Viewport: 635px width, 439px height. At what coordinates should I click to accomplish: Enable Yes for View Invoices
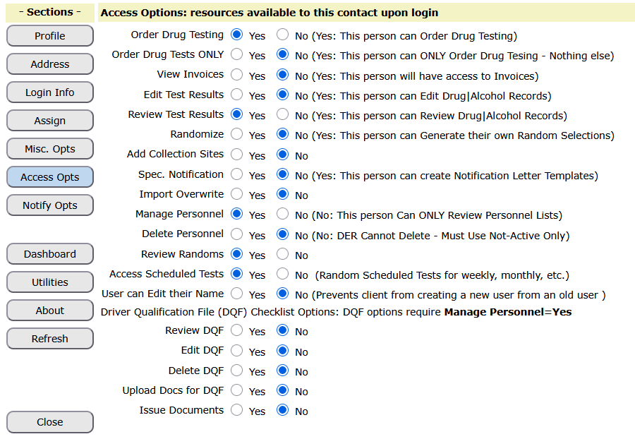[237, 75]
